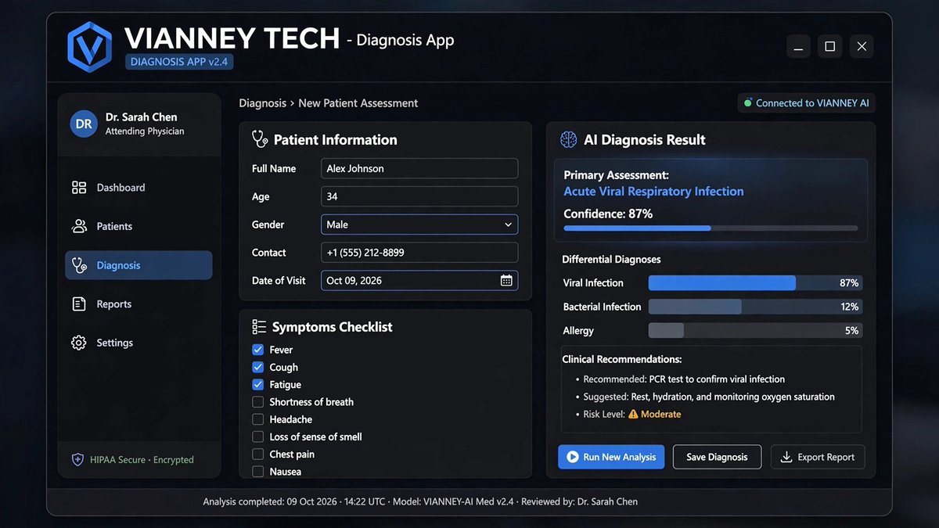Click the checklist icon beside Symptoms Checklist
939x528 pixels.
click(259, 327)
